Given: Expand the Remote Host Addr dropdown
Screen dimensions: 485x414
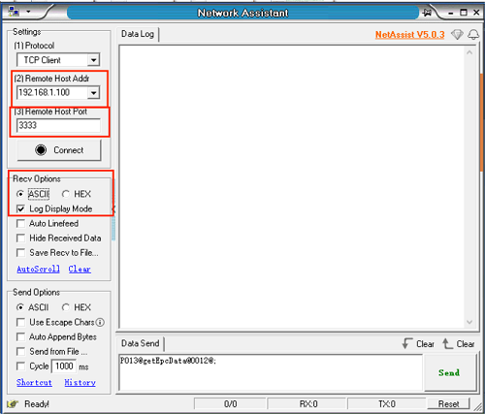Looking at the screenshot, I should tap(93, 93).
